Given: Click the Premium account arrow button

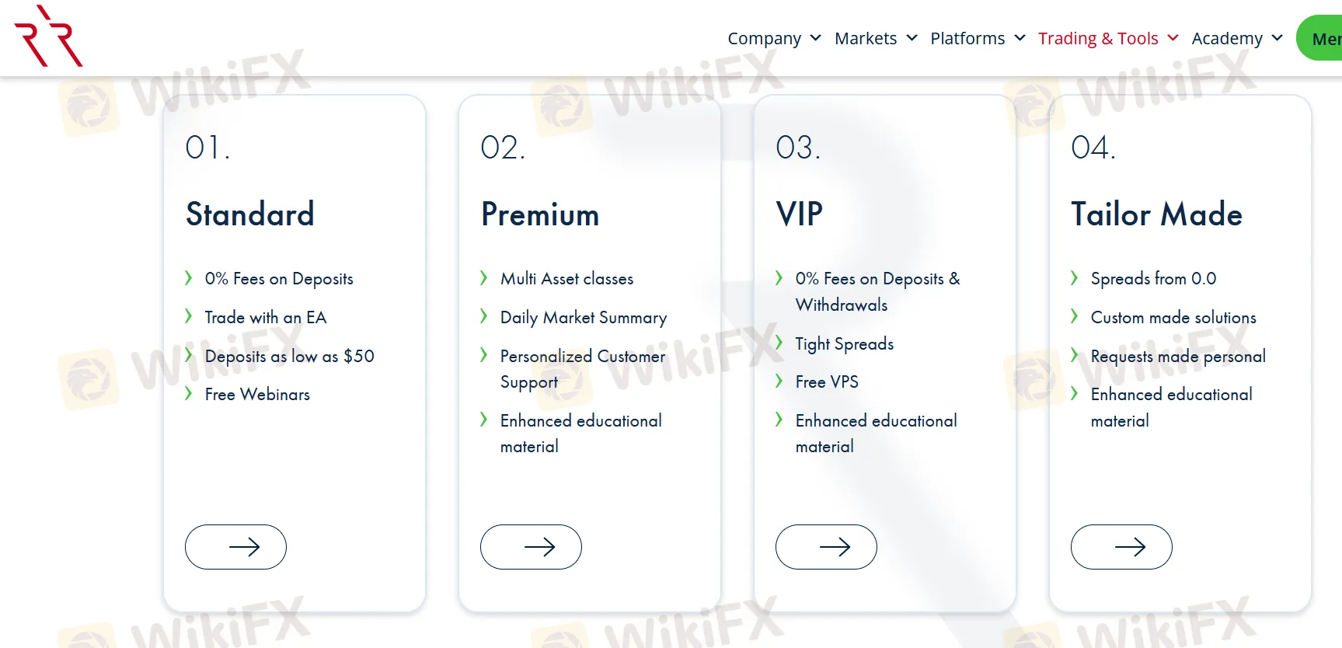Looking at the screenshot, I should 531,547.
